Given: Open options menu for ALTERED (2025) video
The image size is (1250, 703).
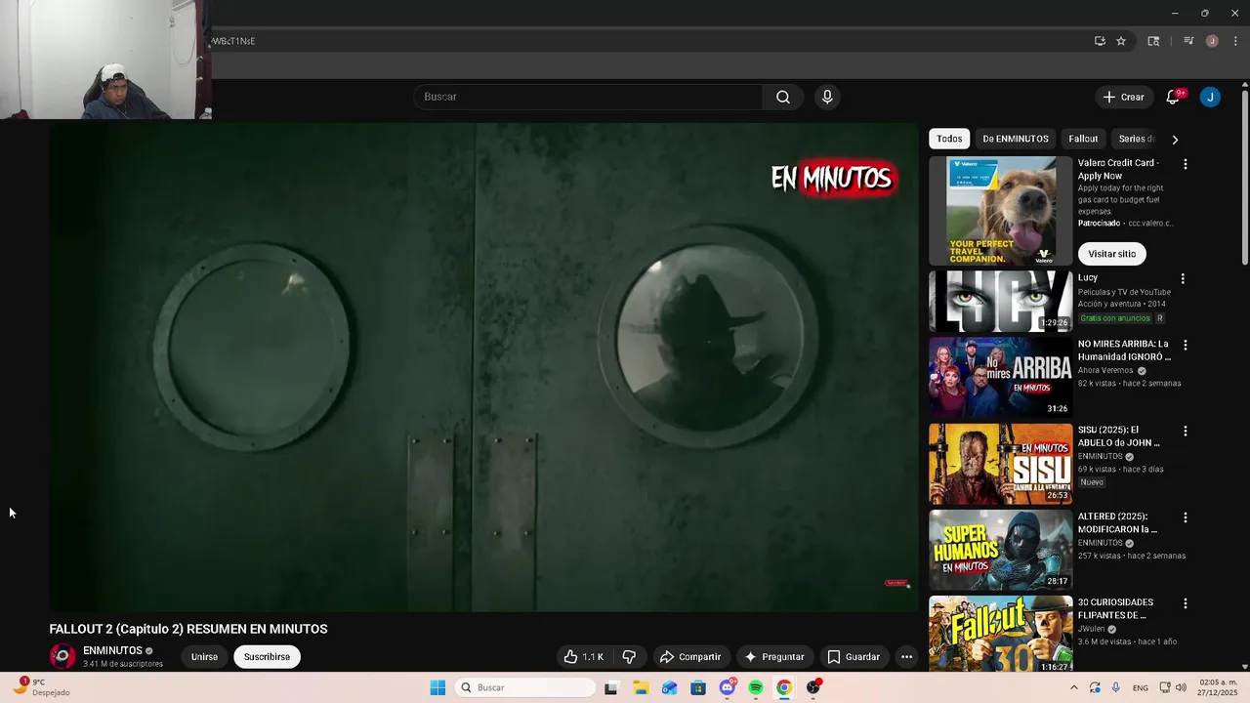Looking at the screenshot, I should tap(1186, 517).
